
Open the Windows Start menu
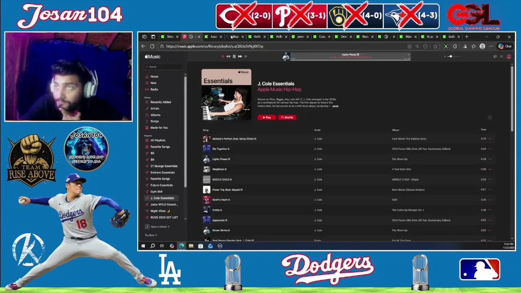(x=143, y=246)
